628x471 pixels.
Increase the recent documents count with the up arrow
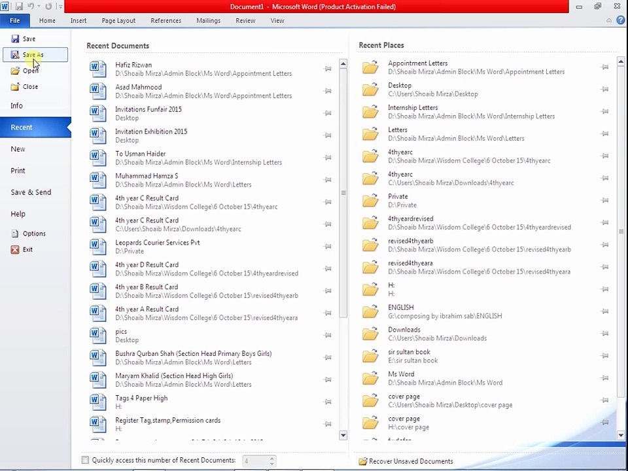tap(272, 458)
